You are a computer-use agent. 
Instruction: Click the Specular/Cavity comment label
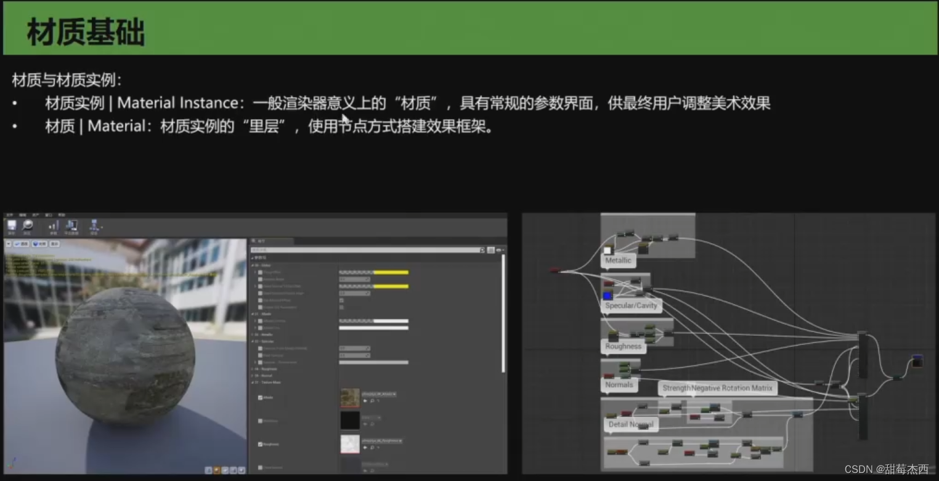pos(632,305)
